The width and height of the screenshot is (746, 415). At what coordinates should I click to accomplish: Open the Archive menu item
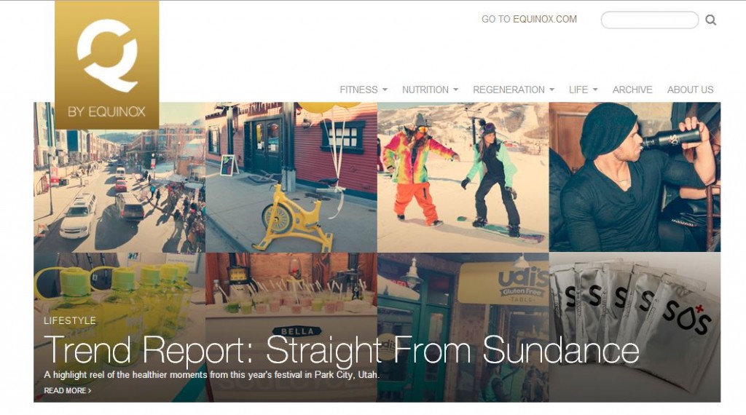tap(632, 90)
